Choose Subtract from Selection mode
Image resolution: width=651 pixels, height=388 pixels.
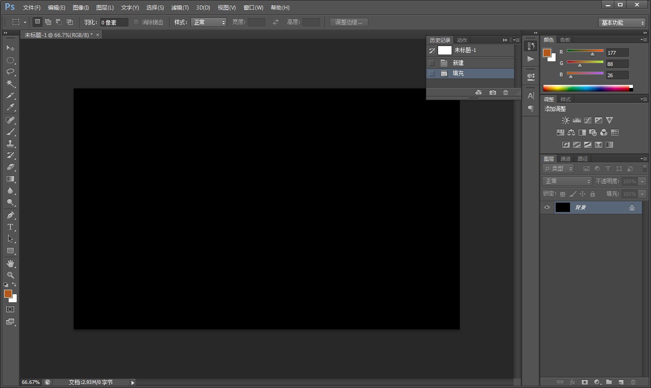coord(59,22)
